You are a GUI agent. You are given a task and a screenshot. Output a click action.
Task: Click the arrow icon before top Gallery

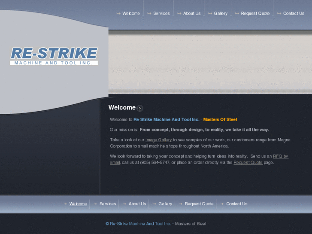pyautogui.click(x=210, y=13)
